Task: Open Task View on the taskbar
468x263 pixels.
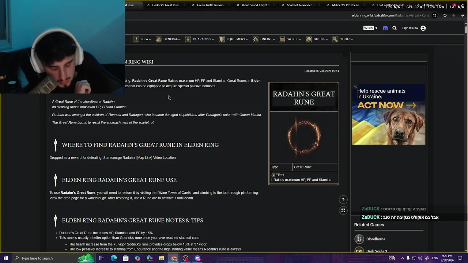Action: pos(101,258)
